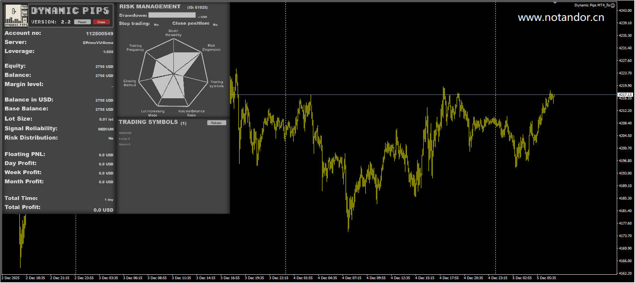635x283 pixels.
Task: Click the TRADING SYMBOLS heading
Action: pyautogui.click(x=148, y=122)
